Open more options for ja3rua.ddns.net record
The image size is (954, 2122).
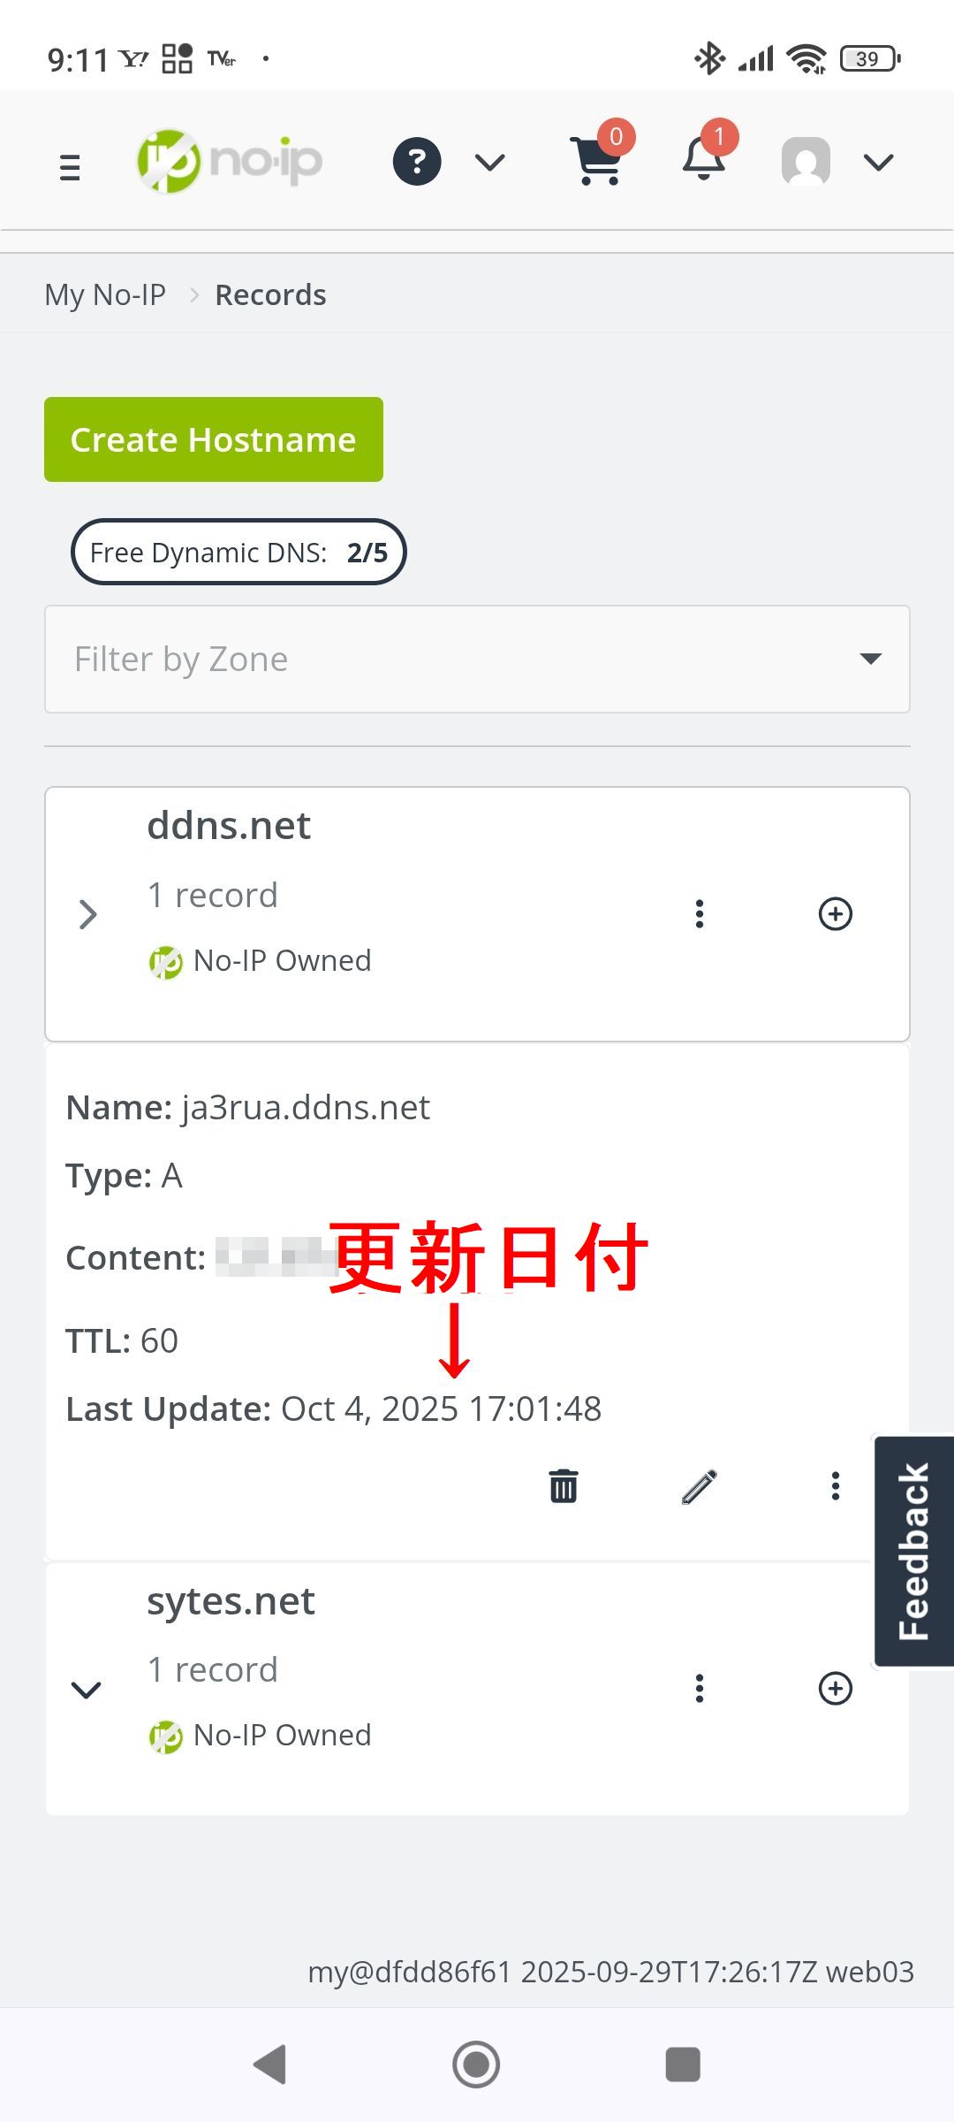click(x=836, y=1486)
